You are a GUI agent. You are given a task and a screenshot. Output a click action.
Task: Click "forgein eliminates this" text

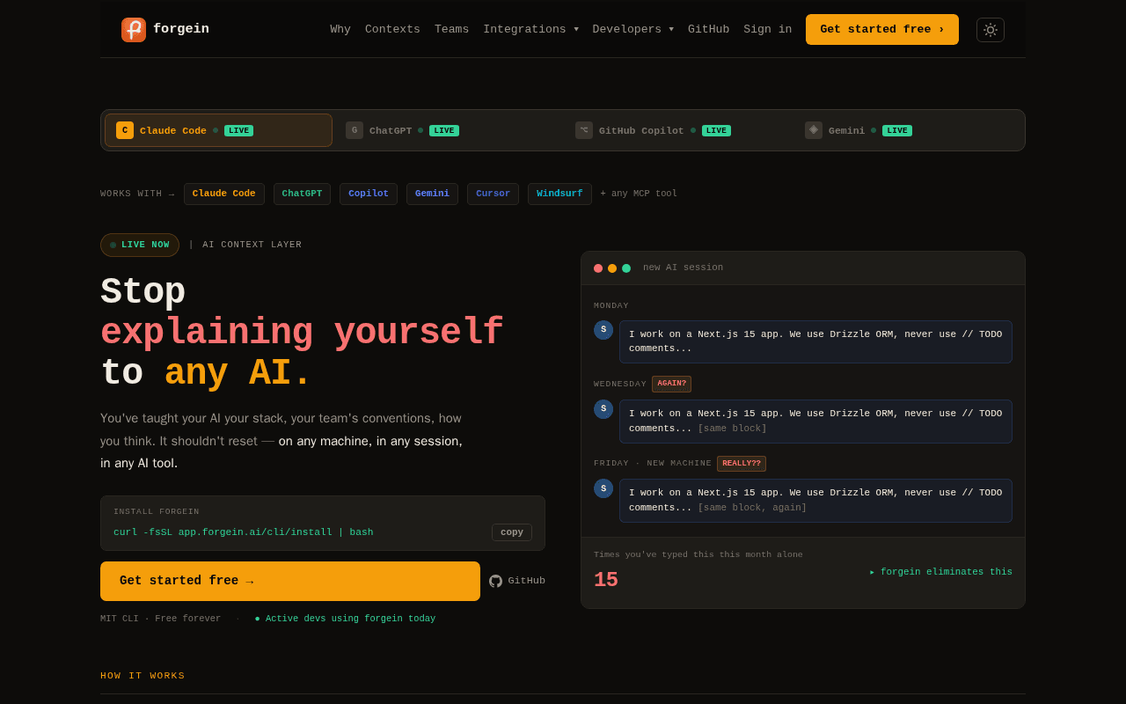point(941,572)
